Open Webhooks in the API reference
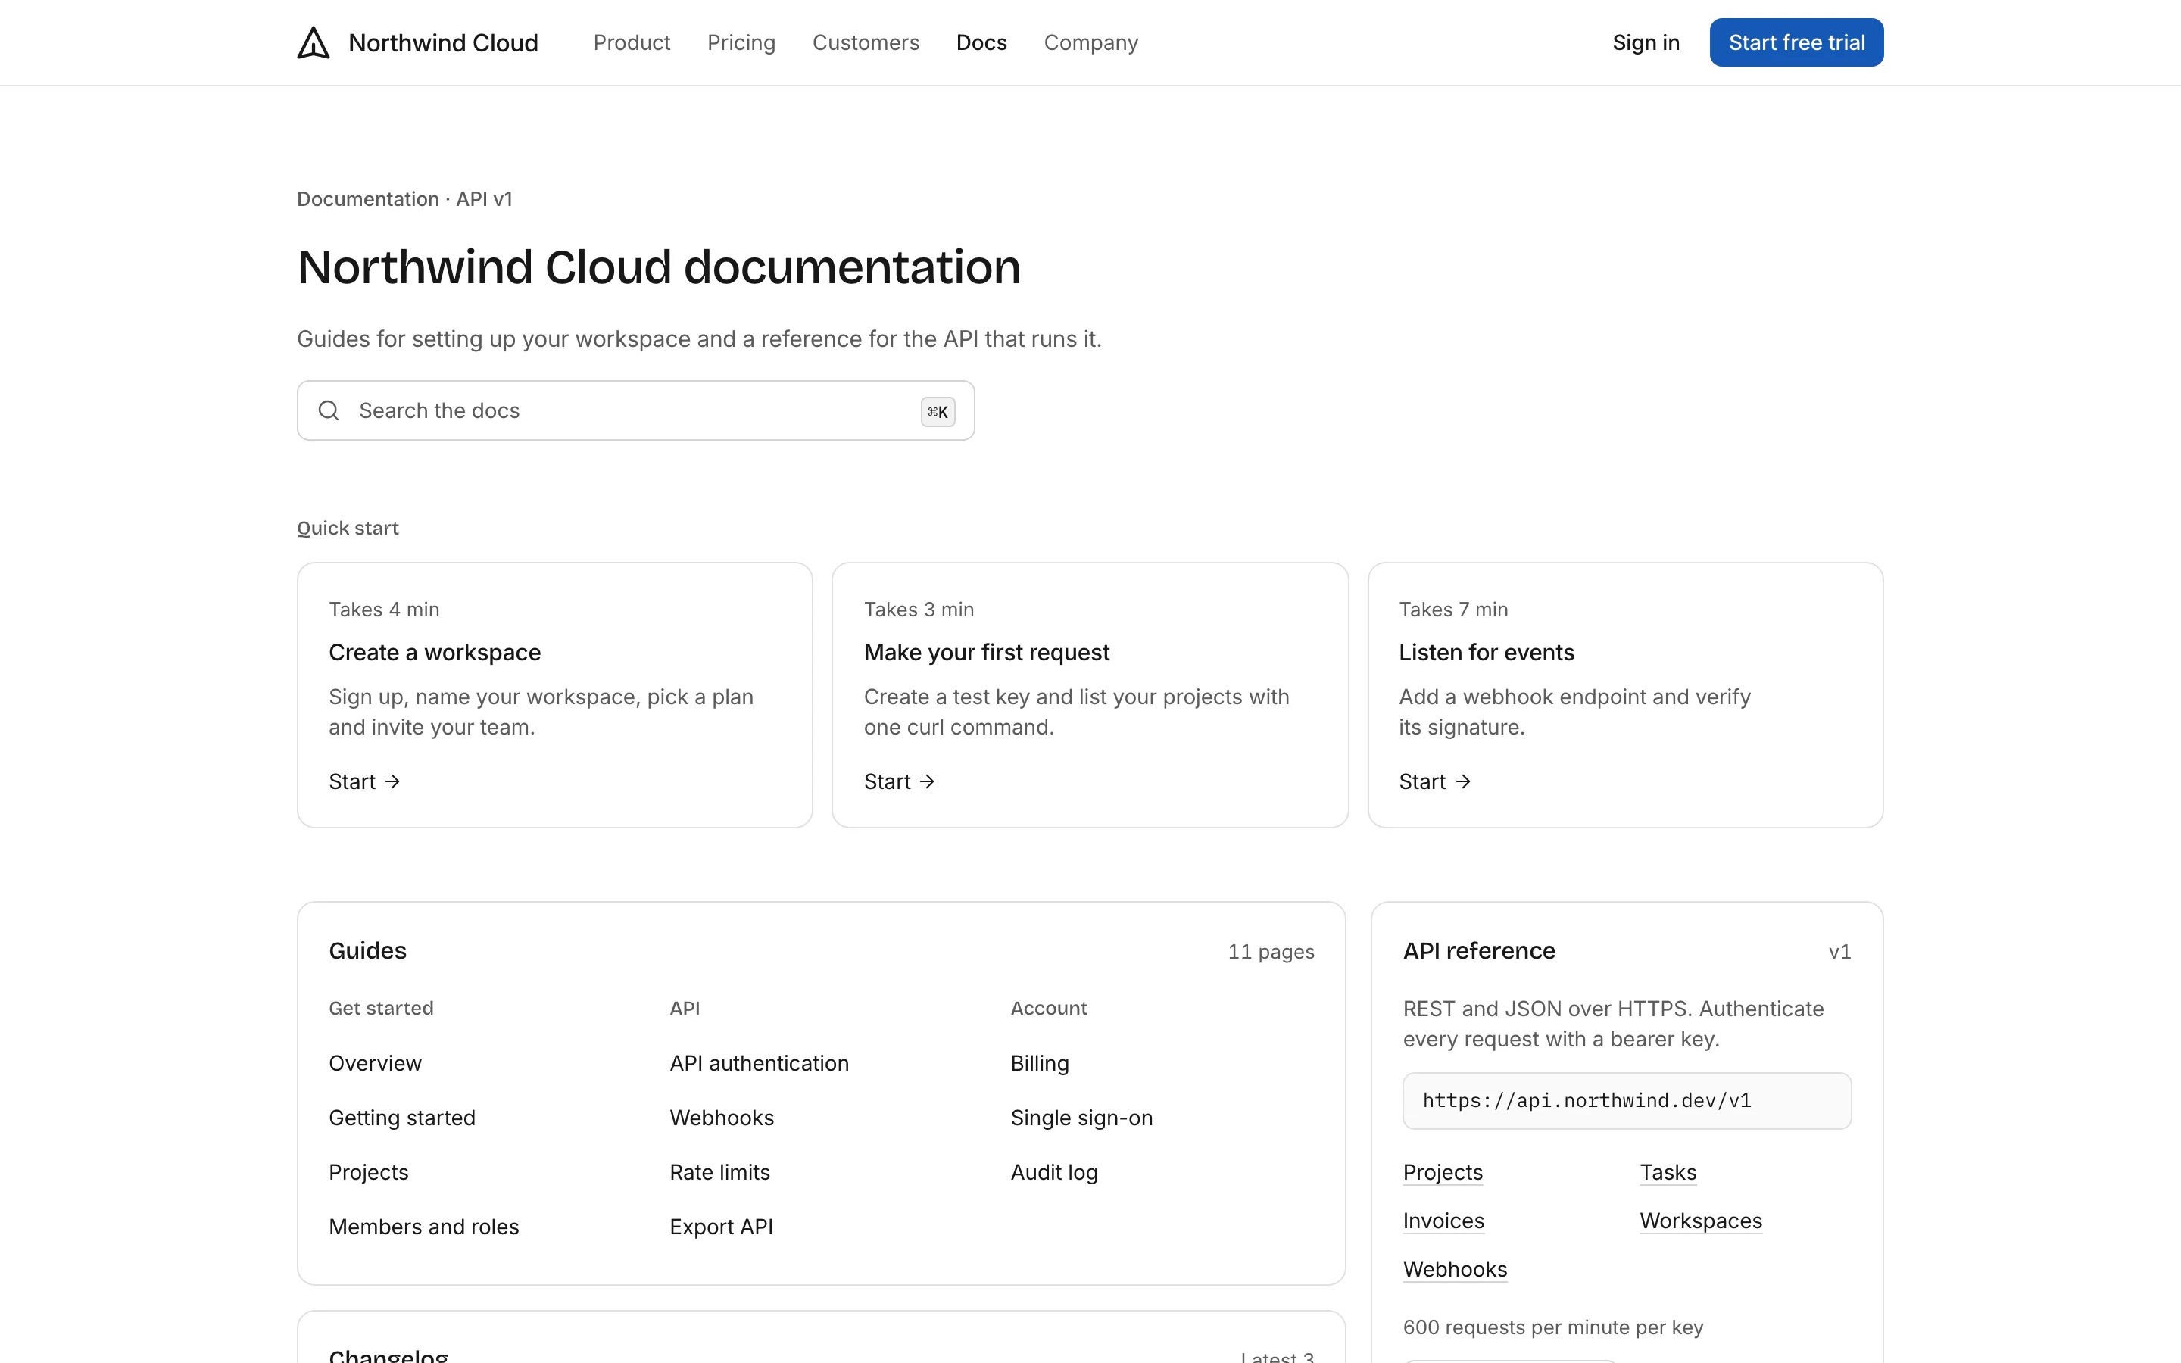The image size is (2181, 1363). (x=1455, y=1269)
